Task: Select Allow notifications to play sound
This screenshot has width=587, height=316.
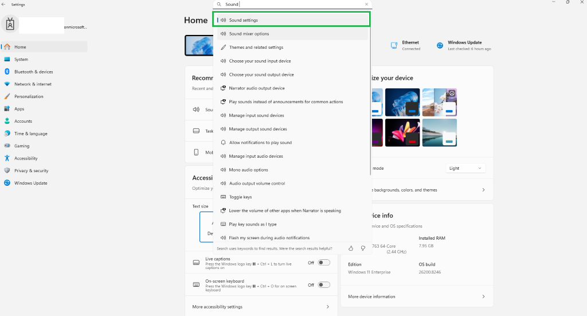Action: [292, 142]
